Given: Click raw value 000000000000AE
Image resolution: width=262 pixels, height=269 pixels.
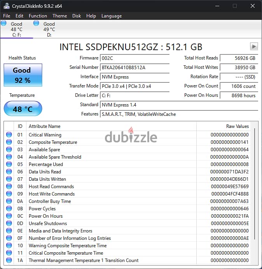Looking at the screenshot, I should [230, 238].
